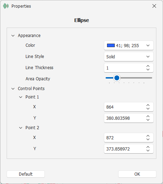Decrease Line Thickness with the down arrow
The image size is (163, 184).
click(x=148, y=69)
